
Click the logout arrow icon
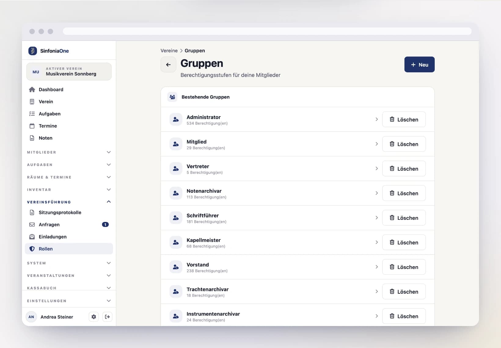tap(107, 317)
